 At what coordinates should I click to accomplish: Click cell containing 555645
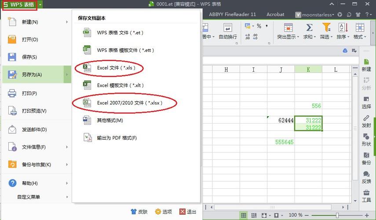pyautogui.click(x=281, y=142)
